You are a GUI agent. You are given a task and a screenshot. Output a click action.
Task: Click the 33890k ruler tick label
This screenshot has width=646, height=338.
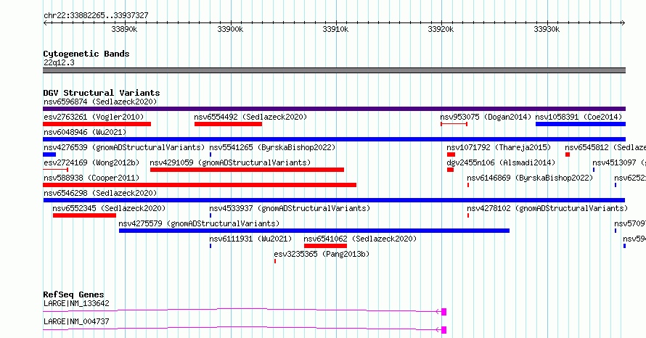124,29
